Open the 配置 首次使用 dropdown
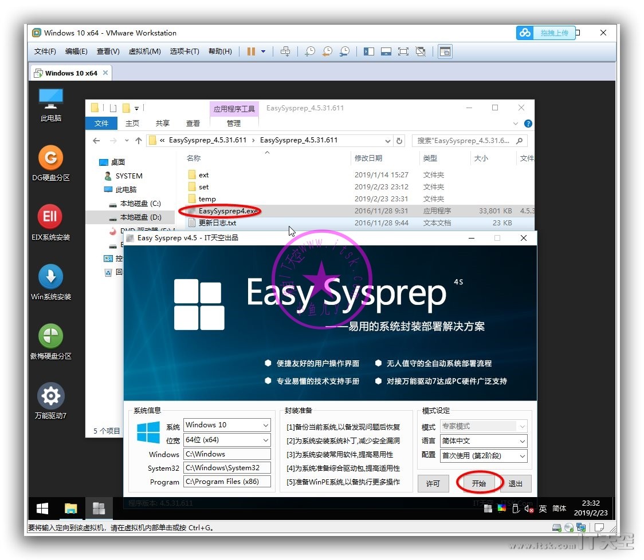644x560 pixels. [x=484, y=456]
